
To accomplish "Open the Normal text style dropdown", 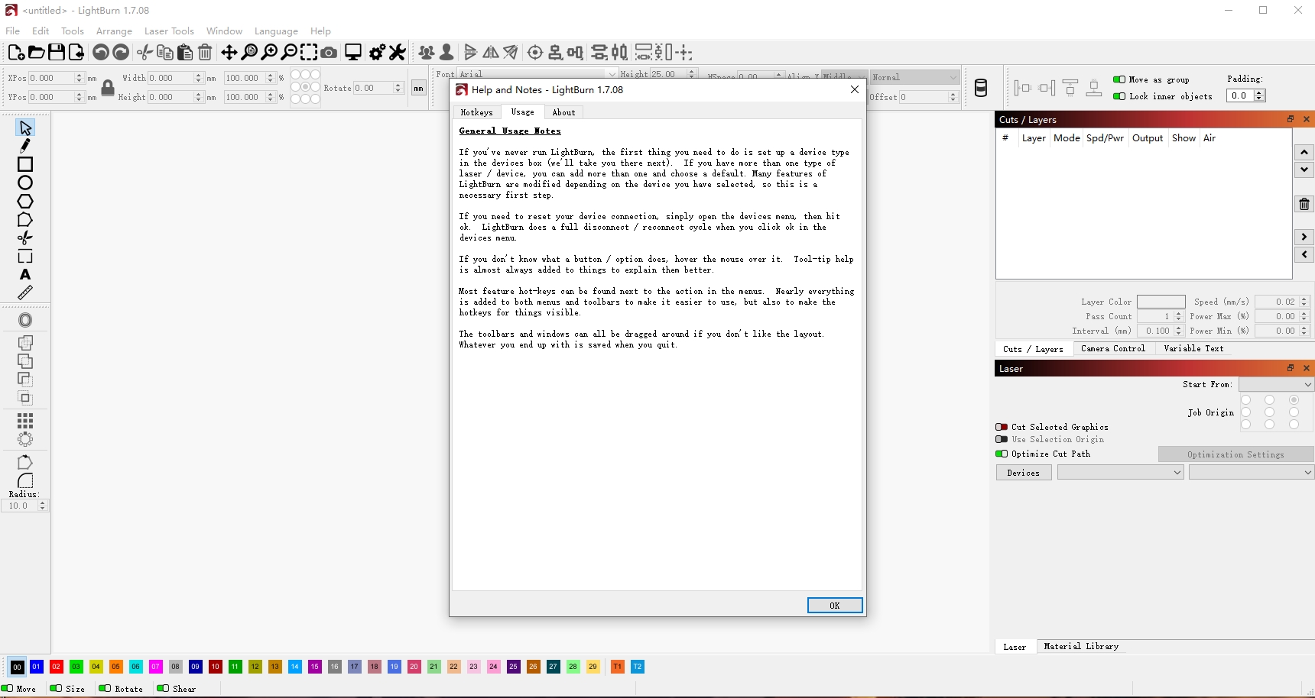I will tap(914, 77).
